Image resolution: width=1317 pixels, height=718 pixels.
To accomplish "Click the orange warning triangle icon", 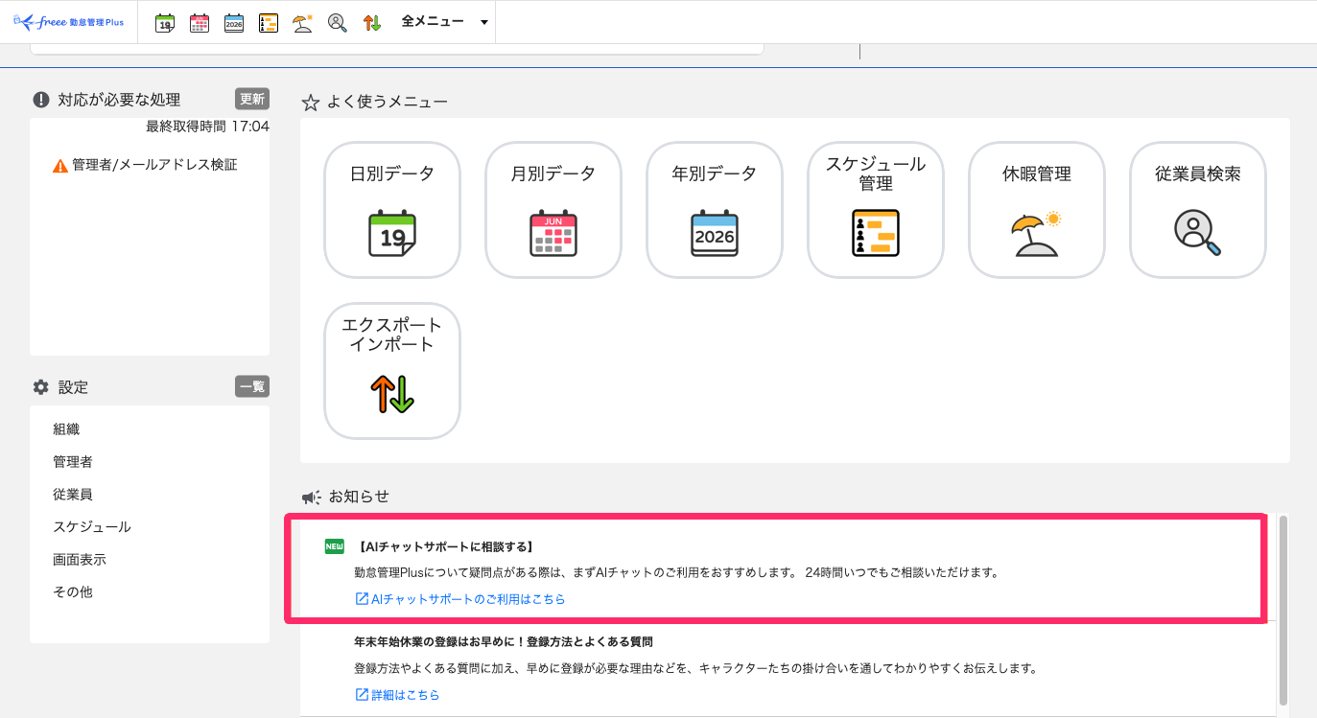I will coord(60,166).
